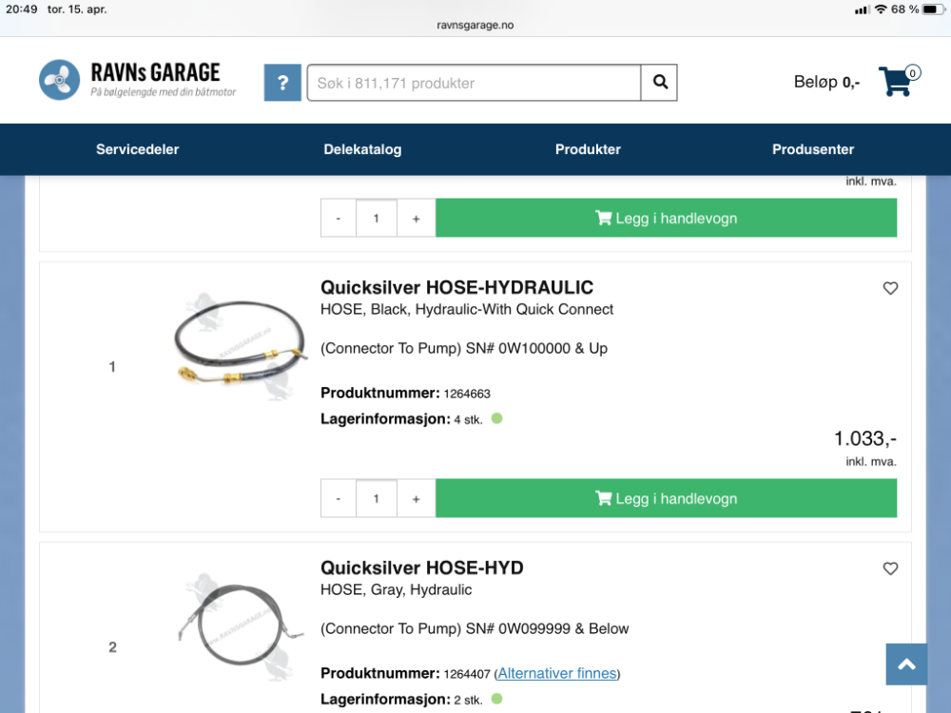
Task: Open the shopping cart icon
Action: pos(899,81)
